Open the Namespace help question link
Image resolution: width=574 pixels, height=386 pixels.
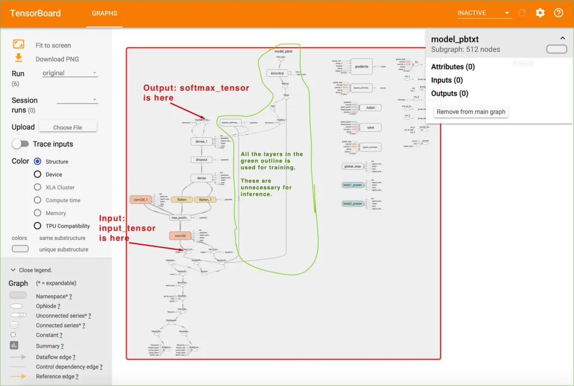coord(70,296)
